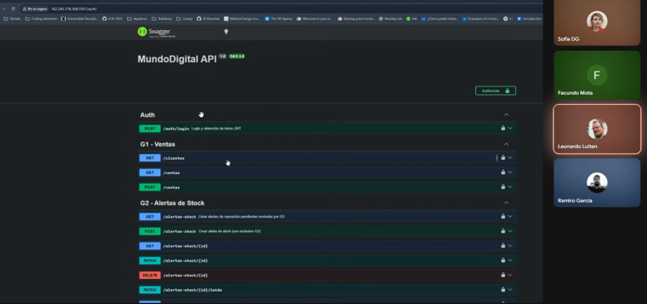This screenshot has height=304, width=647.
Task: Select Sofia DG participant tile
Action: pyautogui.click(x=597, y=22)
